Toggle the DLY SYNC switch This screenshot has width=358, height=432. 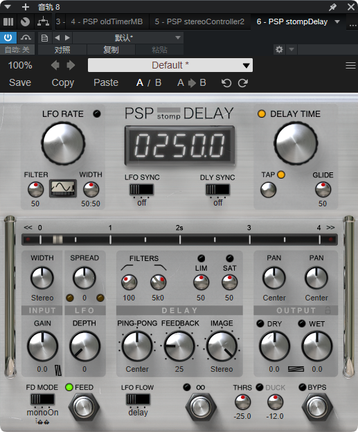217,190
